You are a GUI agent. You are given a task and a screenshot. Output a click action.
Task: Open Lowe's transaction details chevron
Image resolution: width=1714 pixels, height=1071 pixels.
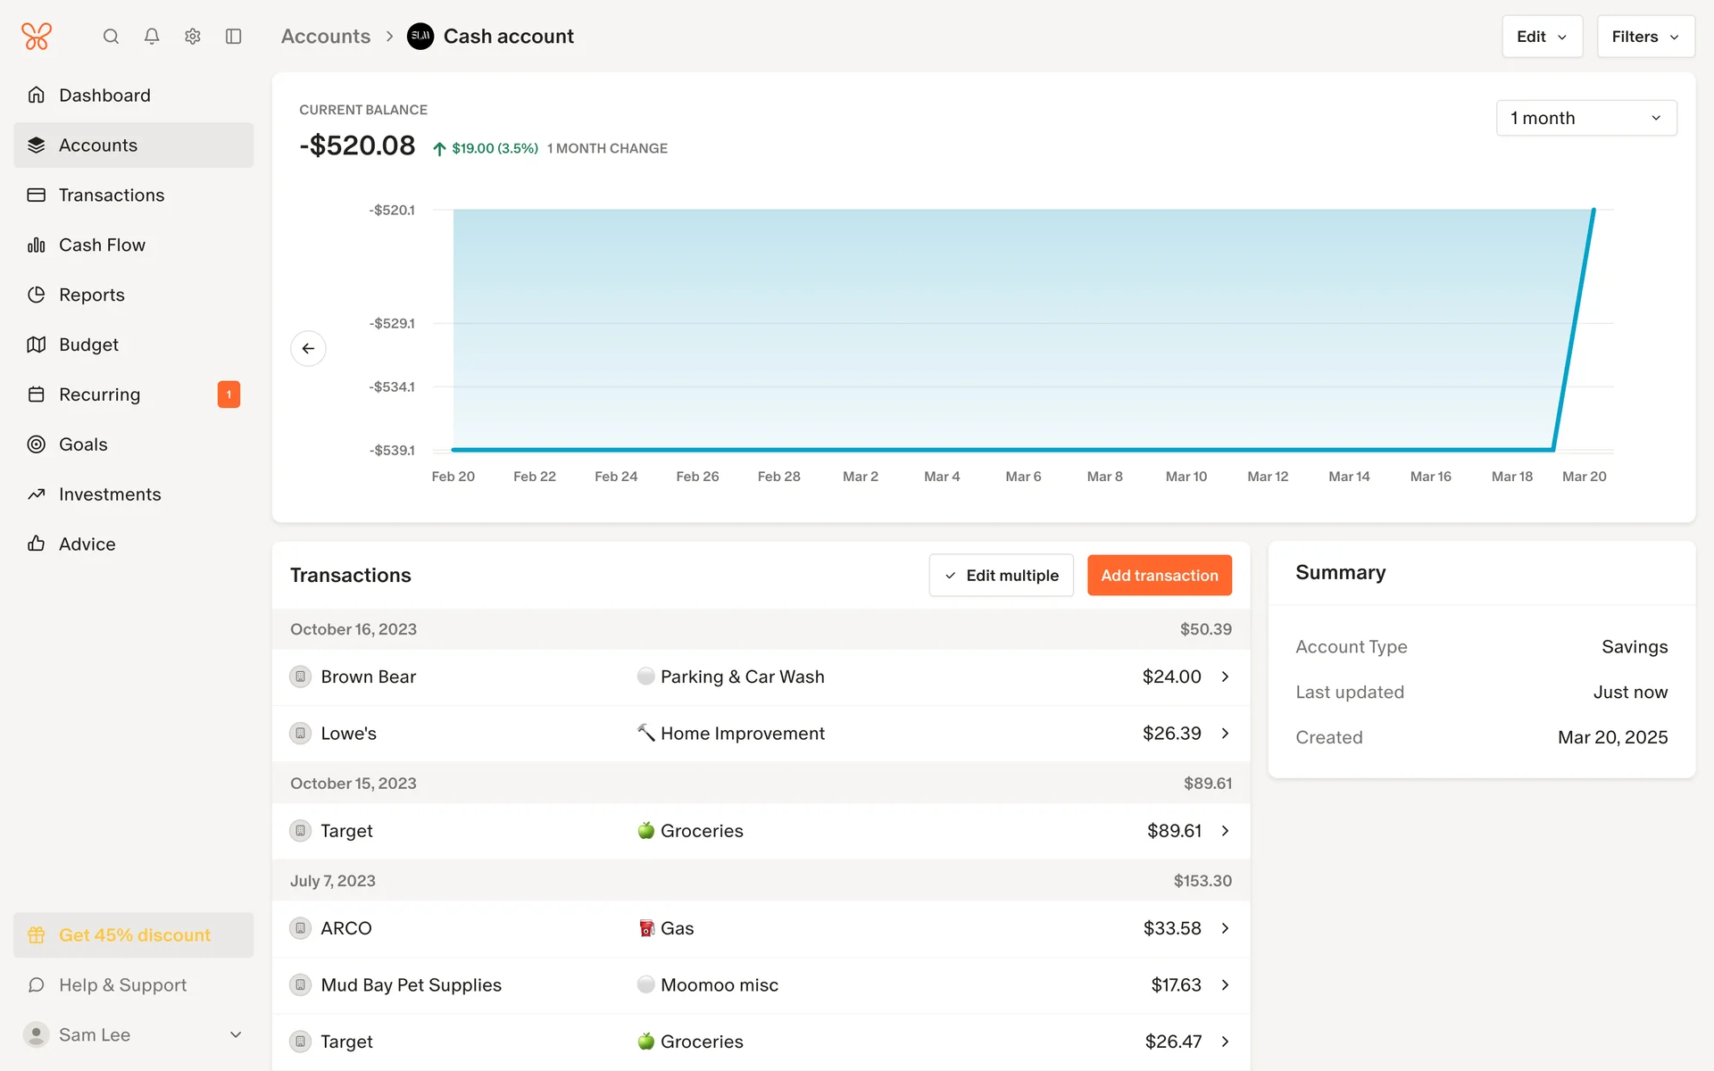click(x=1226, y=733)
